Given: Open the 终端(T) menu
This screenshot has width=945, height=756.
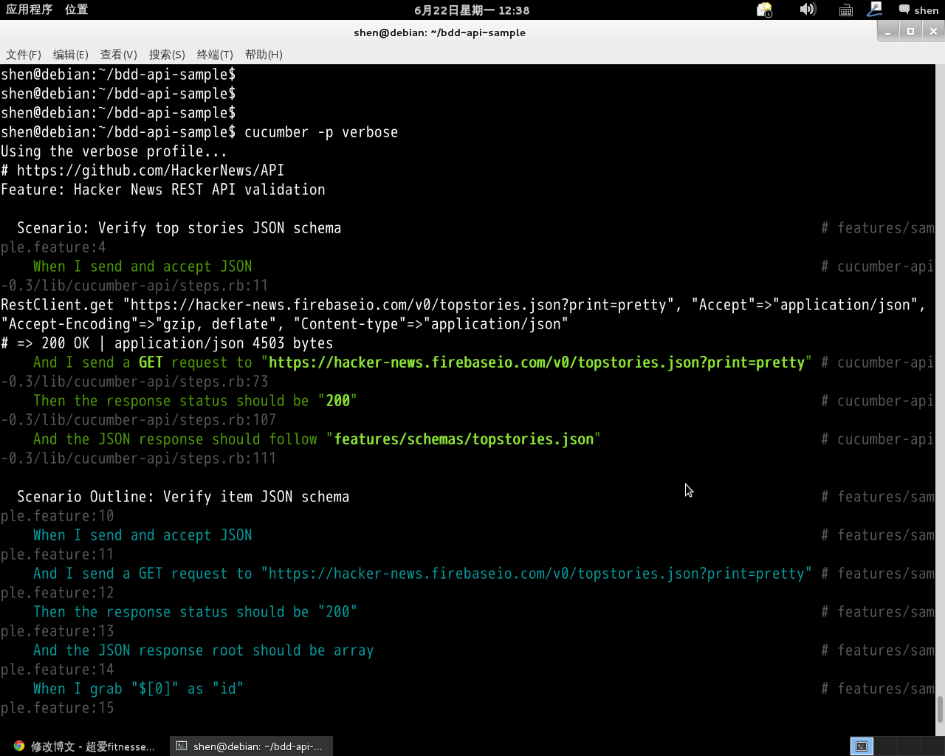Looking at the screenshot, I should pos(215,55).
